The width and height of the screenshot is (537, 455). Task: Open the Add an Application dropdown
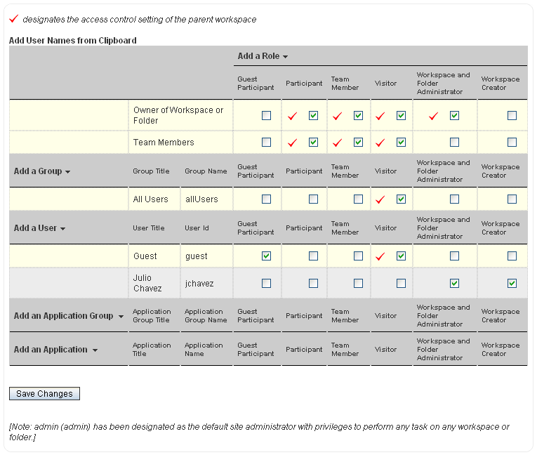pos(55,350)
